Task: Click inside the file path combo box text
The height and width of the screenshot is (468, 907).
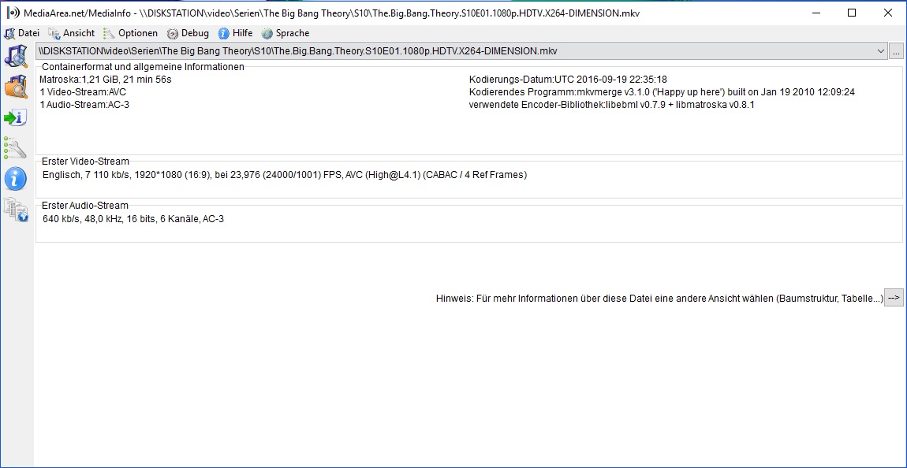Action: pos(315,51)
